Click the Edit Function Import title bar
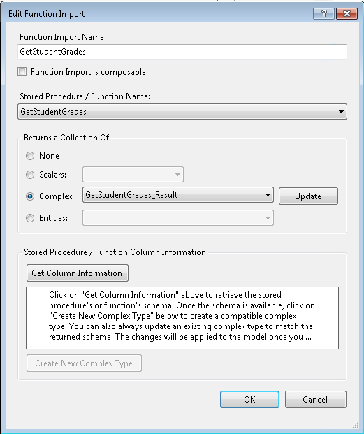This screenshot has width=364, height=434. 158,13
